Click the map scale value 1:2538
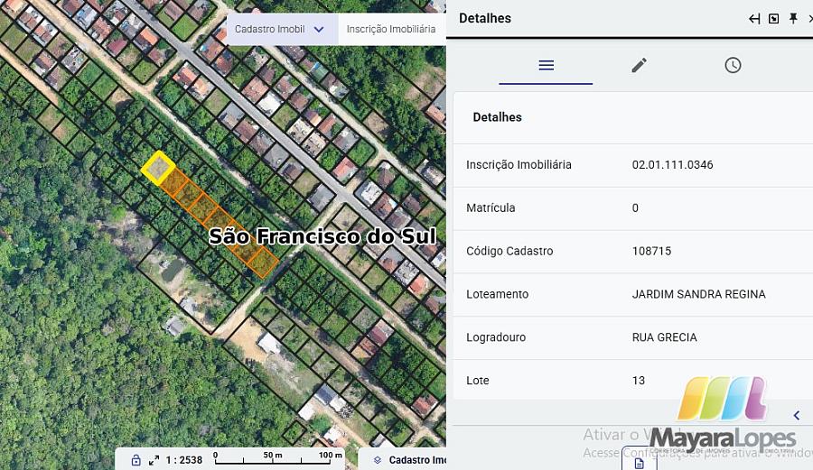 pyautogui.click(x=184, y=460)
